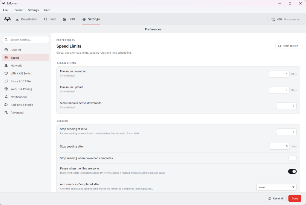This screenshot has height=205, width=306.
Task: Disable Pause when the files are gone
Action: pos(292,171)
